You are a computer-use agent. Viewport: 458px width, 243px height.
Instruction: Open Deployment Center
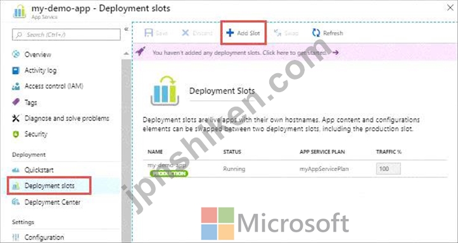click(x=53, y=202)
